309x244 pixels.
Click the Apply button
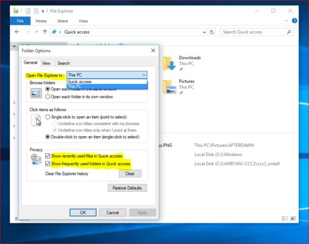coord(142,212)
